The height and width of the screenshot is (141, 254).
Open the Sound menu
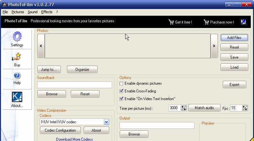pos(33,12)
